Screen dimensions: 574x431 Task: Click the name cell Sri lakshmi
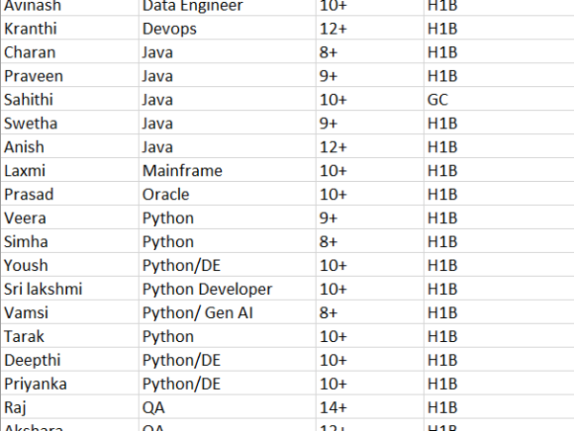(43, 289)
